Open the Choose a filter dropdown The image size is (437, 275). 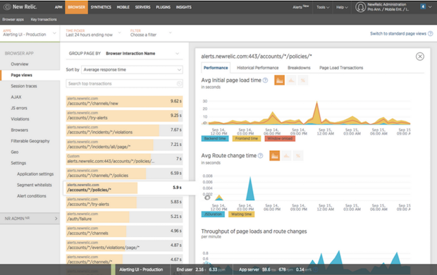pos(151,33)
